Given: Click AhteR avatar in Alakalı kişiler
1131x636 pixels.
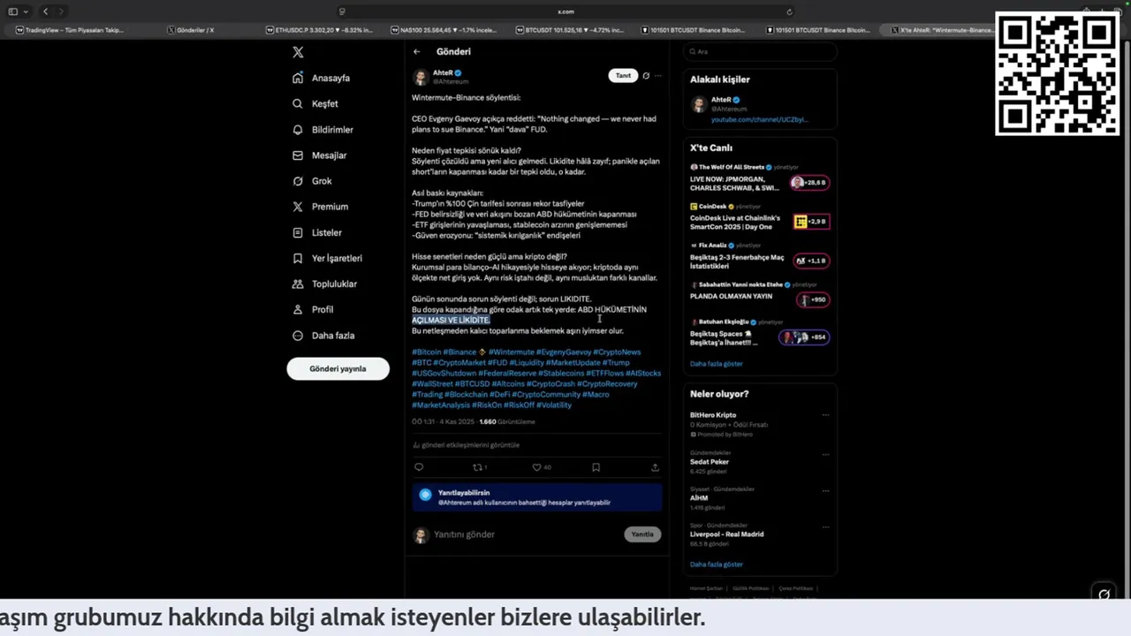Looking at the screenshot, I should (699, 104).
